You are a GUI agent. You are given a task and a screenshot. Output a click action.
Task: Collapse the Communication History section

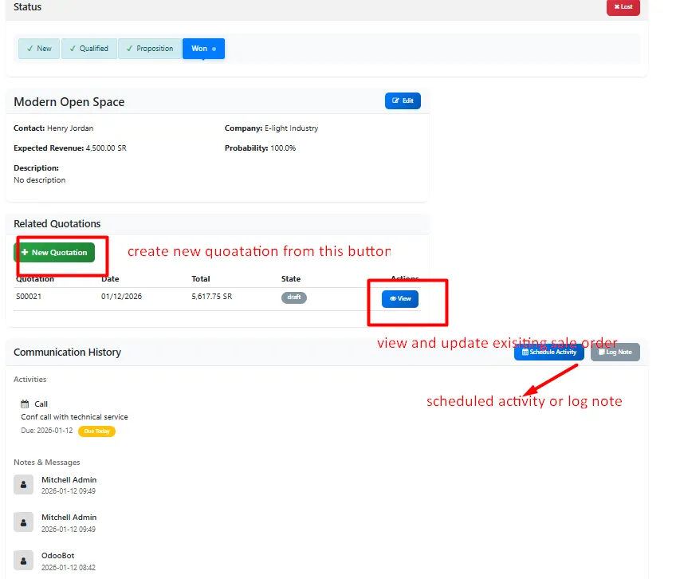[x=66, y=352]
